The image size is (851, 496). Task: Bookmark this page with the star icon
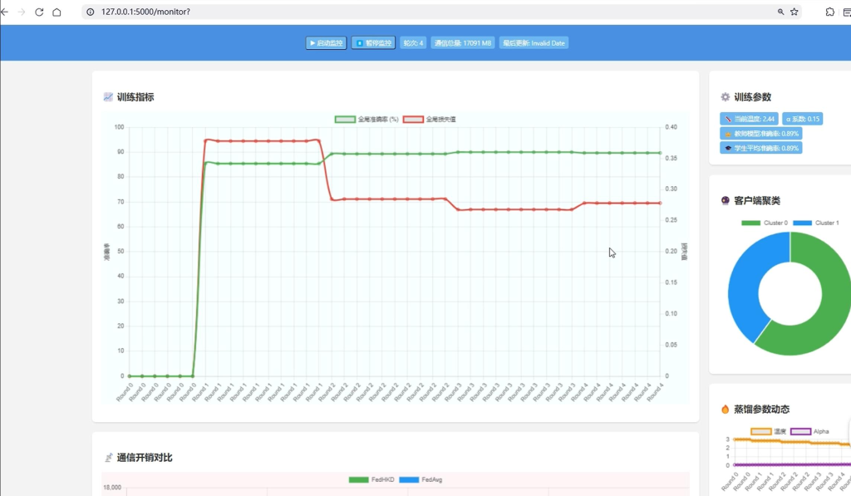point(794,12)
